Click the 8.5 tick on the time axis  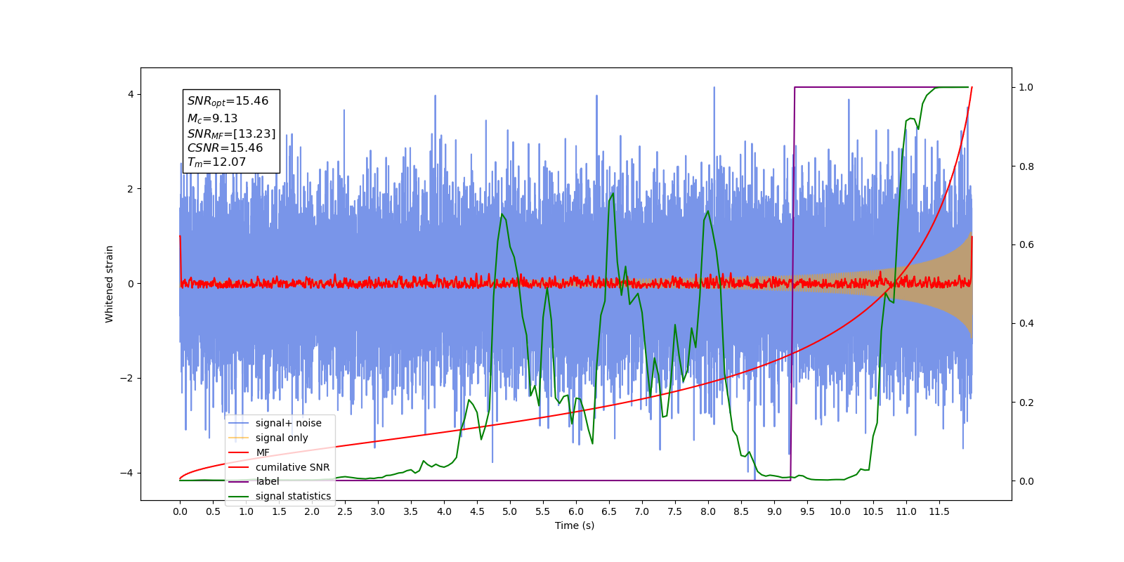pos(741,511)
